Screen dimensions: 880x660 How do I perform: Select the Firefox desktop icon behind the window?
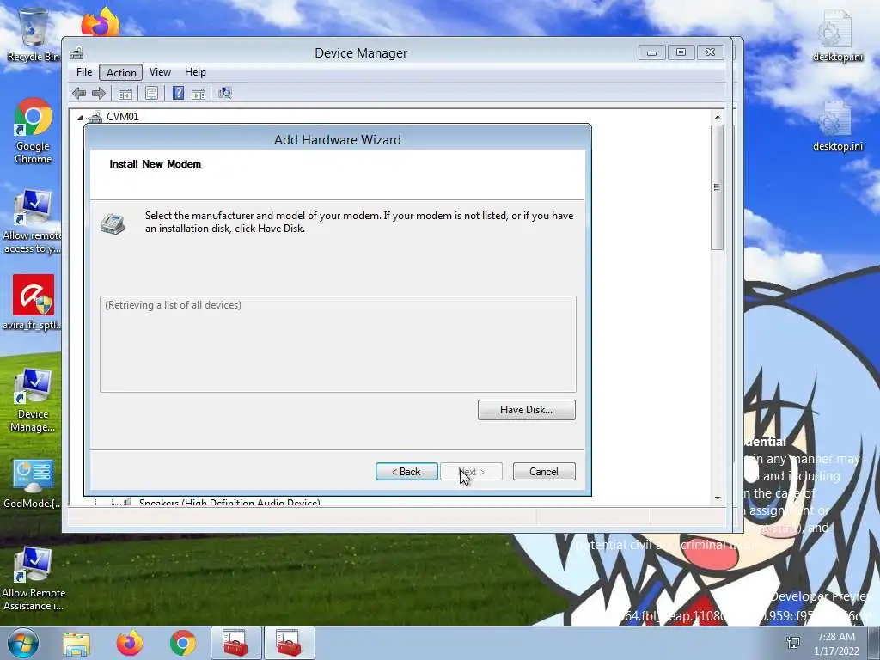[x=101, y=22]
